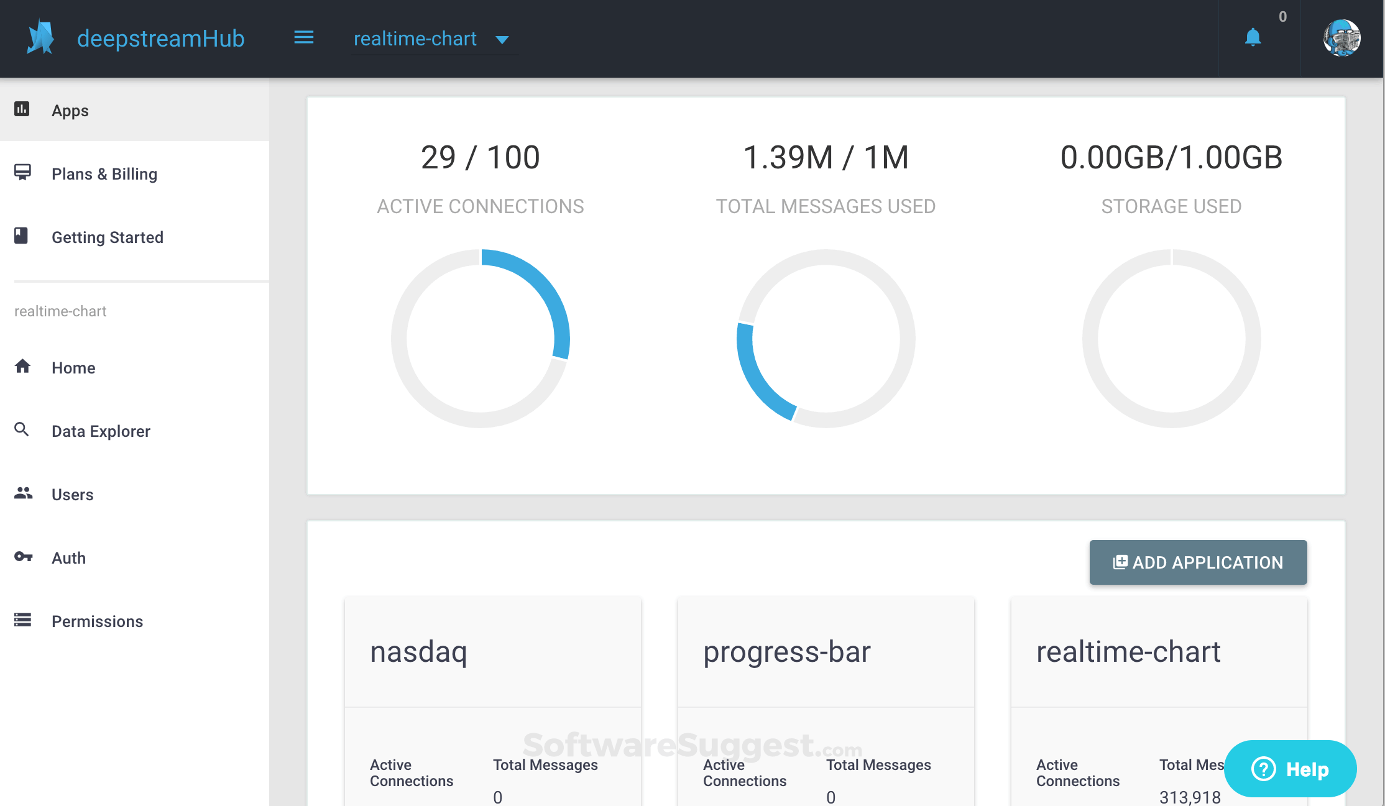Click the deepstreamHub bird logo icon

40,37
